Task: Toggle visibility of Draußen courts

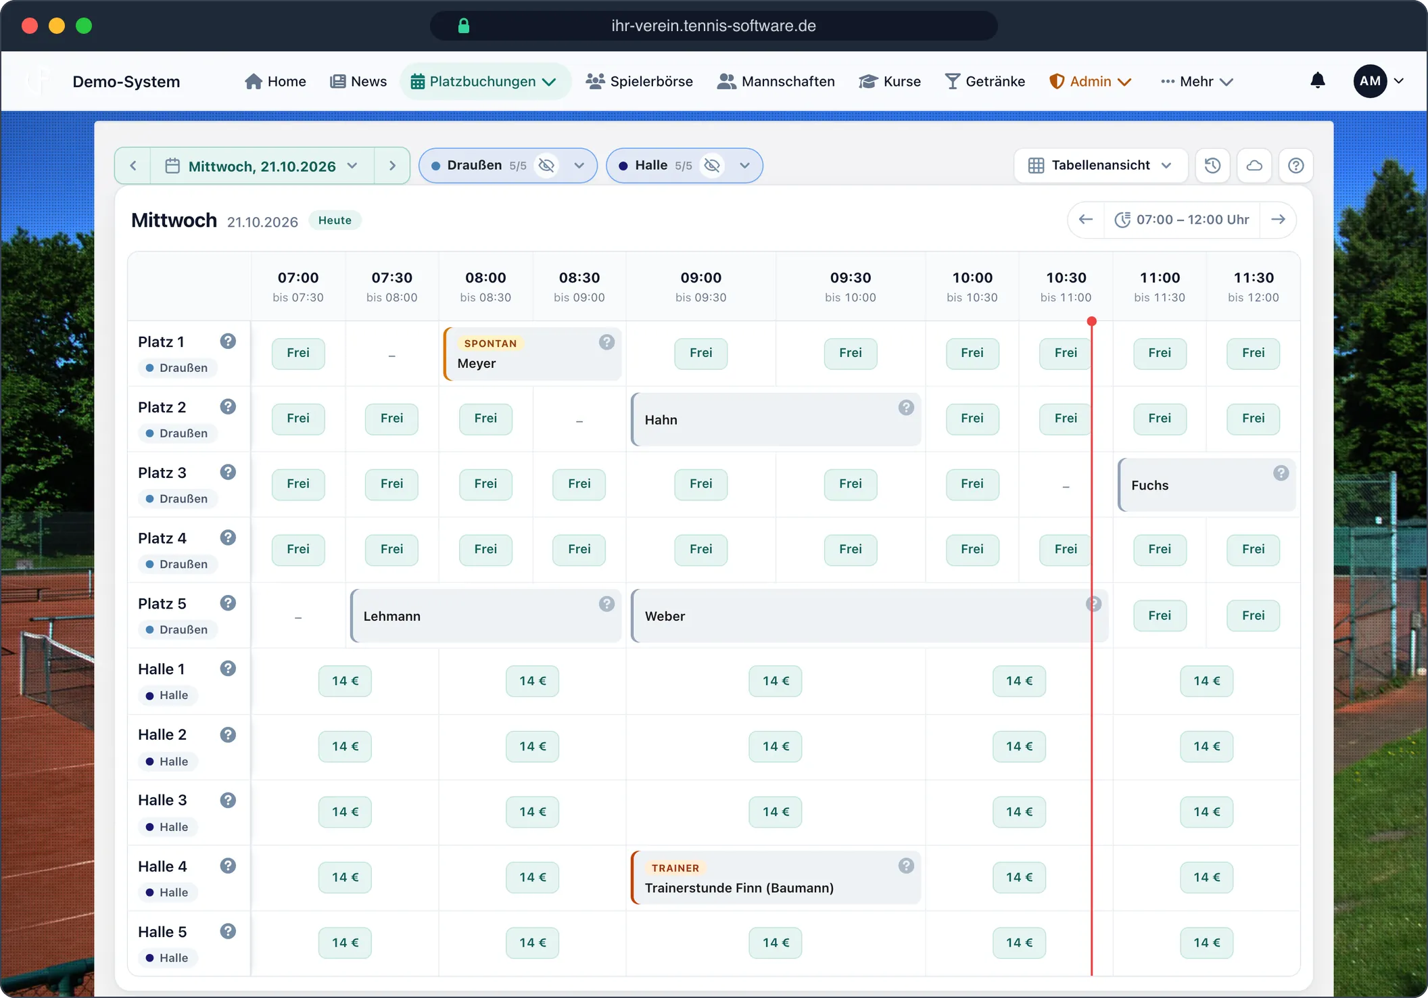Action: coord(546,166)
